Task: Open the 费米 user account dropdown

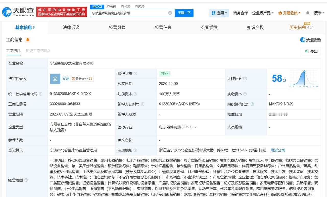Action: (x=319, y=13)
